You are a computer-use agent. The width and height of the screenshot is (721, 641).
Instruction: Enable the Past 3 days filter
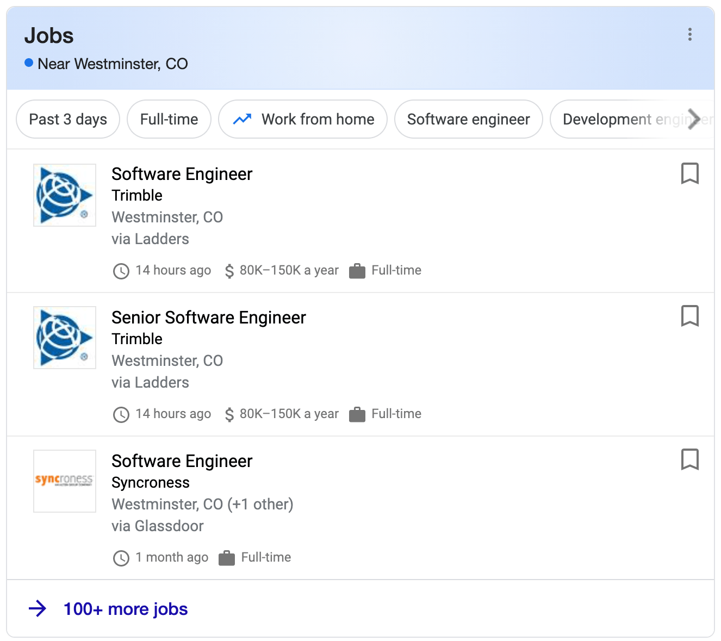67,119
